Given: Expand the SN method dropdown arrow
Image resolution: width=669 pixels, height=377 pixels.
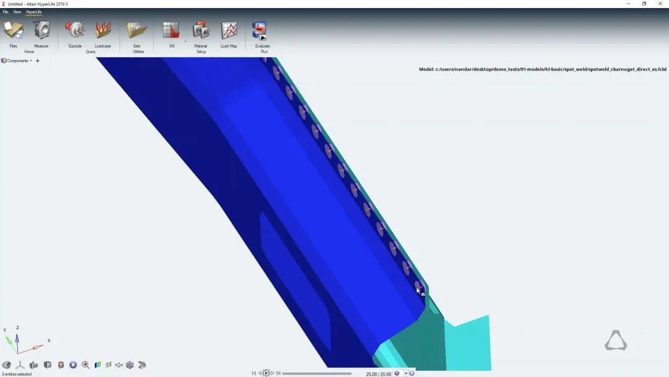Looking at the screenshot, I should click(185, 42).
